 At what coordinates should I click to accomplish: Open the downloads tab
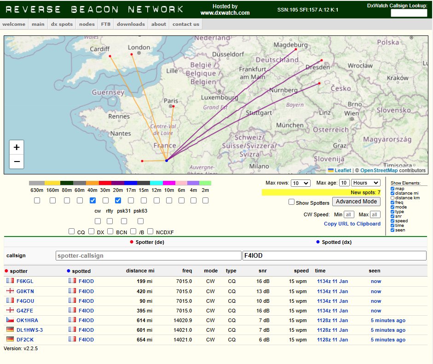point(131,24)
